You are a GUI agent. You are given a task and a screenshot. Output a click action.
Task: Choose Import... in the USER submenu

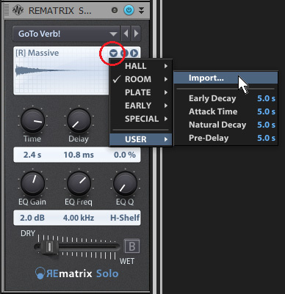tap(226, 78)
